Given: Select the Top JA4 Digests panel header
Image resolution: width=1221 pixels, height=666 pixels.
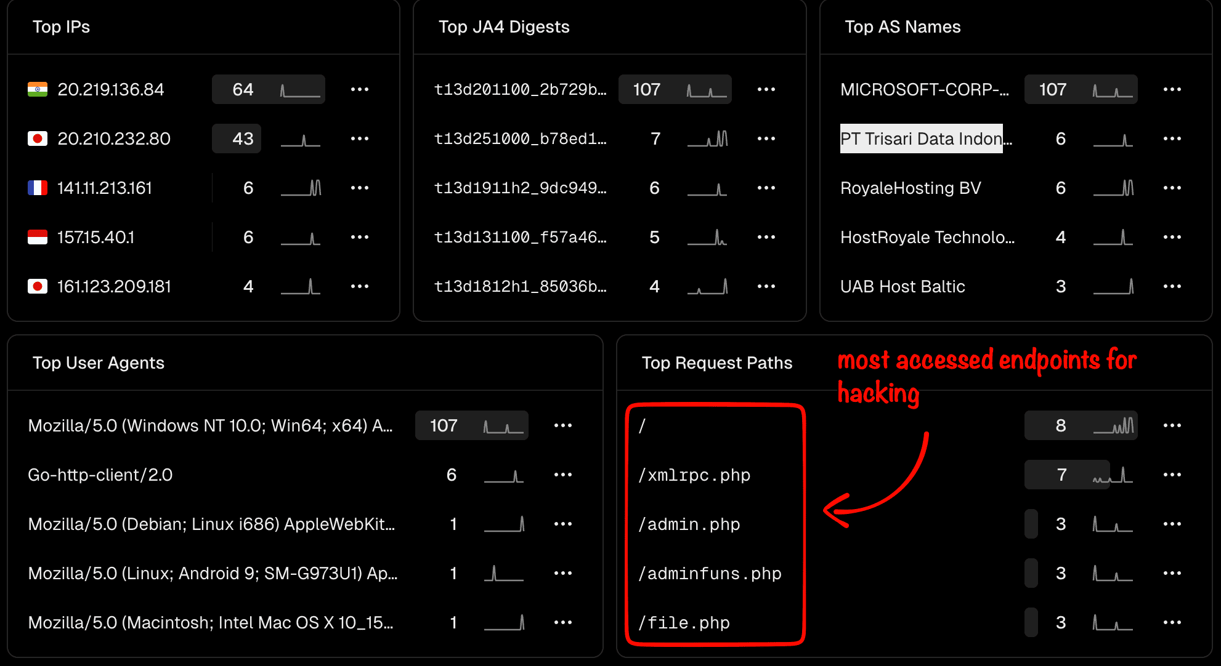Looking at the screenshot, I should 505,26.
